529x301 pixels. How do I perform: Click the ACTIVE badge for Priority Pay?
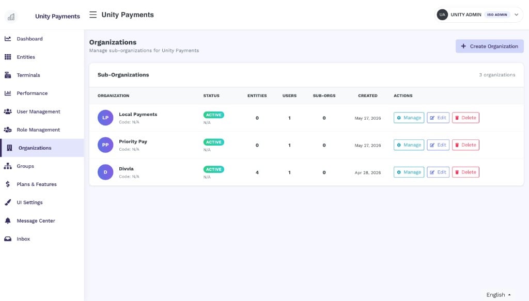pyautogui.click(x=213, y=142)
